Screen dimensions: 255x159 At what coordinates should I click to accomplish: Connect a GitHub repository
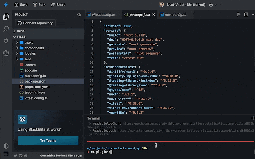35,23
